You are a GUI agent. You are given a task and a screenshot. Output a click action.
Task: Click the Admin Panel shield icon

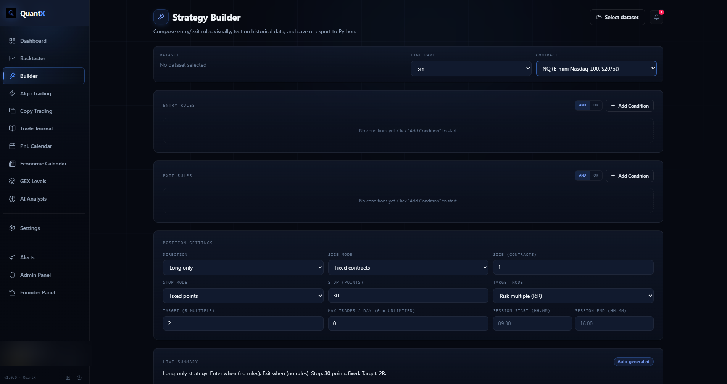pyautogui.click(x=12, y=275)
